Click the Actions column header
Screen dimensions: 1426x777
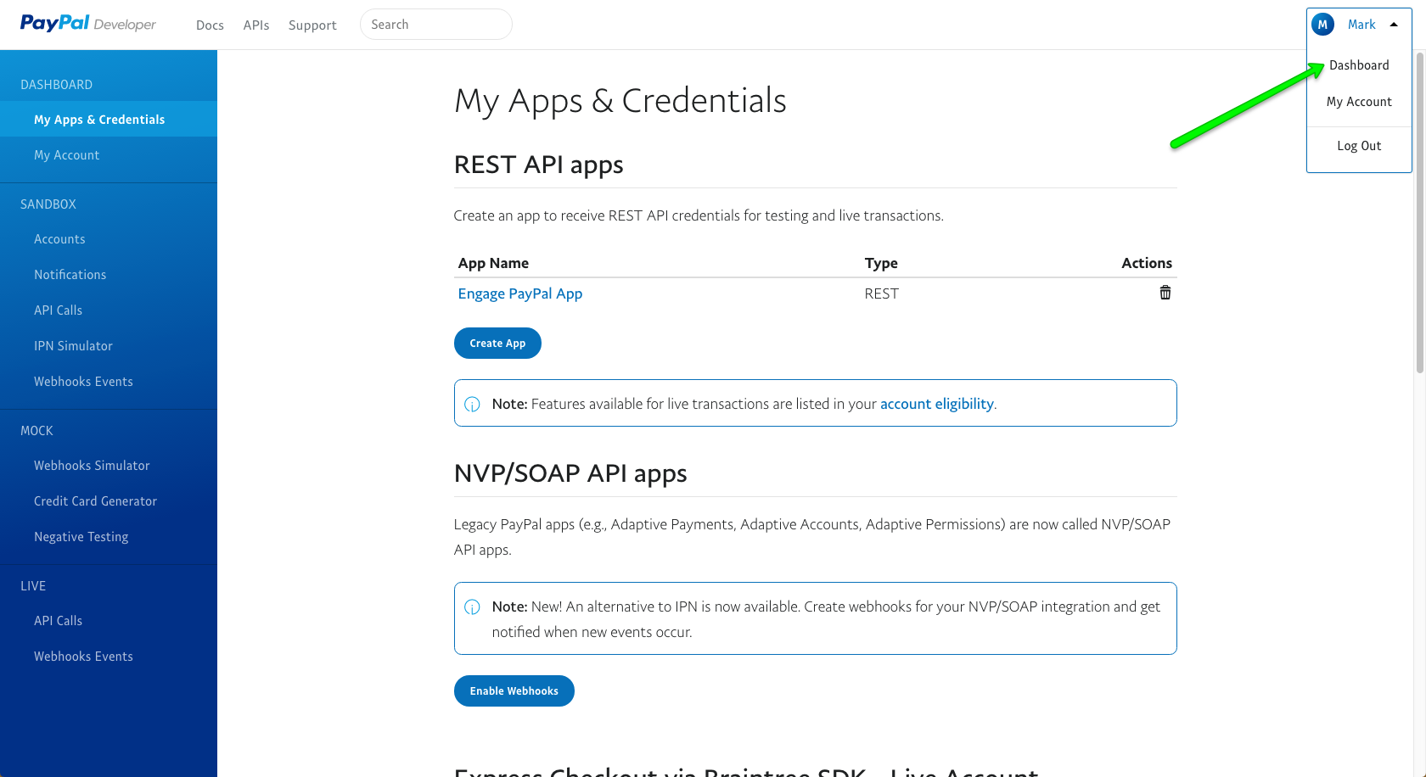tap(1147, 263)
